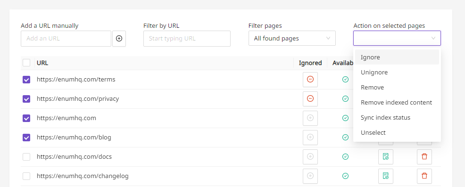
Task: Click red unignore icon for privacy page
Action: pyautogui.click(x=310, y=99)
